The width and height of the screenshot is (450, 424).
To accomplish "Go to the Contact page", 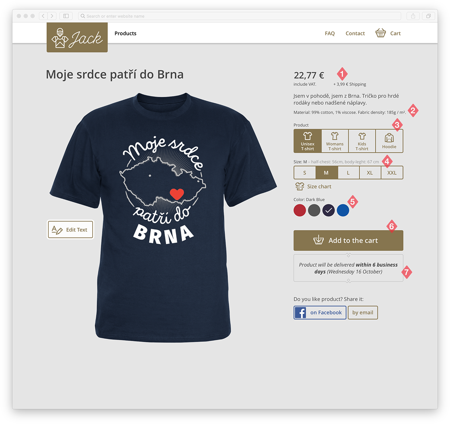I will pyautogui.click(x=355, y=33).
